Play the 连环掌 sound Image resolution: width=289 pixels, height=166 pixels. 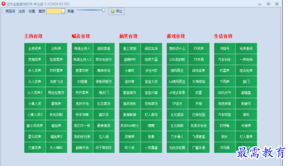click(x=130, y=82)
